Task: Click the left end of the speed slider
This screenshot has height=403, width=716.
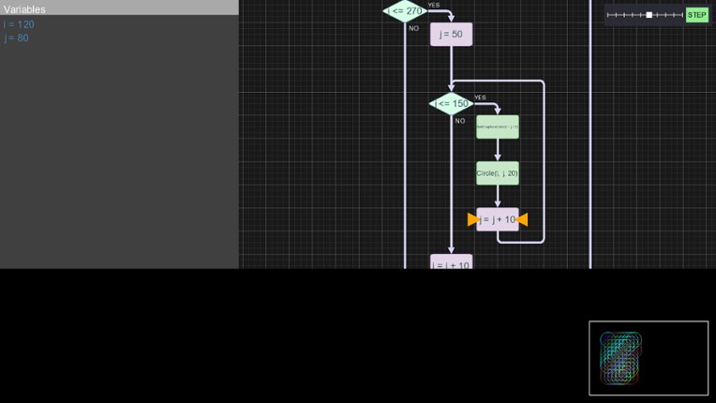Action: (609, 15)
